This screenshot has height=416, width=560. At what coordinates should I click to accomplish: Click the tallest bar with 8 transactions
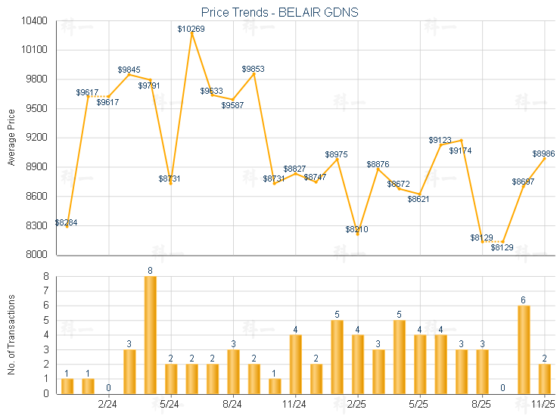(150, 334)
